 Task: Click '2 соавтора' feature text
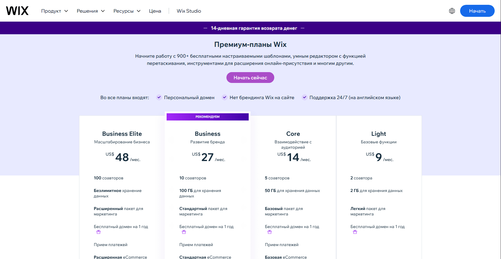click(361, 178)
